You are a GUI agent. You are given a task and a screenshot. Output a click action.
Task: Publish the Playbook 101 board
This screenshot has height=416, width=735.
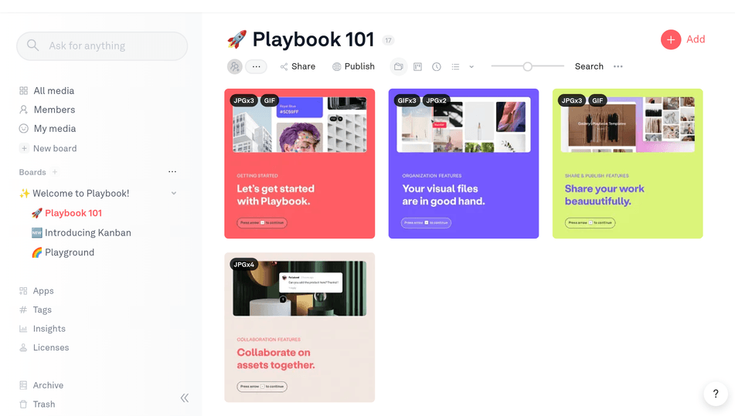tap(353, 66)
